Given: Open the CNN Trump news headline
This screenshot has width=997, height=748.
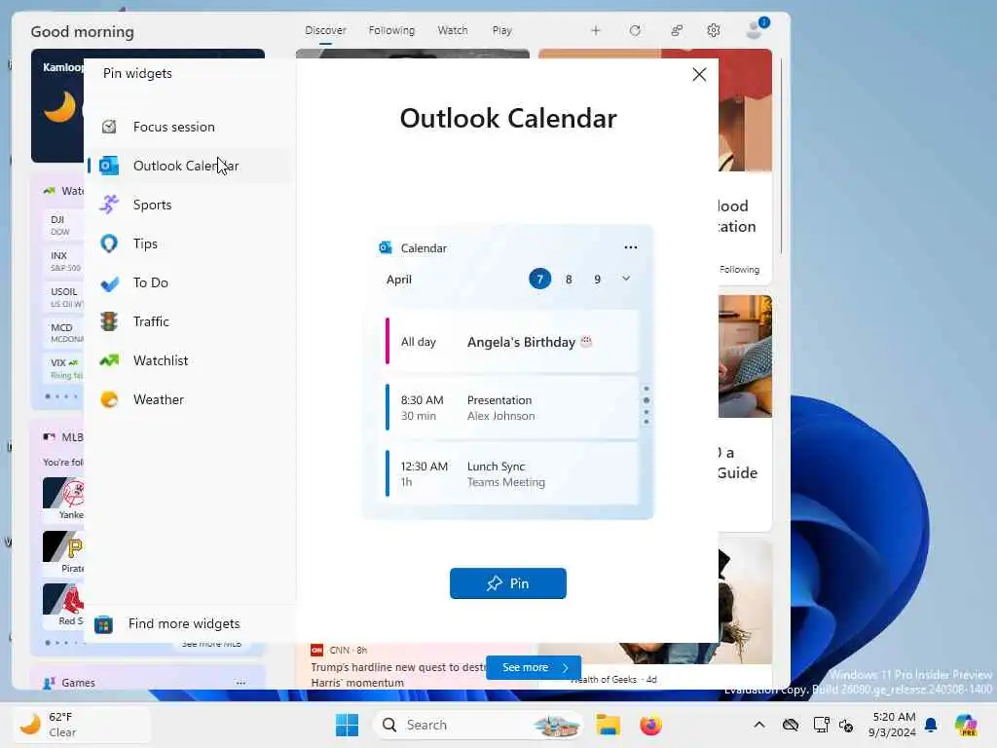Looking at the screenshot, I should 397,674.
